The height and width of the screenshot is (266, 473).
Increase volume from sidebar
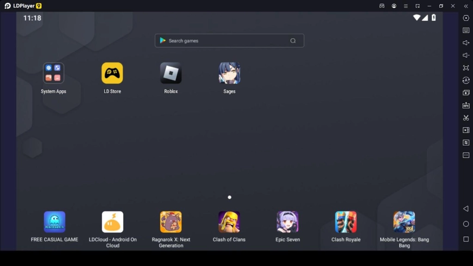pos(466,43)
